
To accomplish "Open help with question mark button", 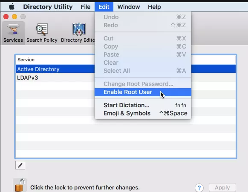I will click(x=199, y=188).
